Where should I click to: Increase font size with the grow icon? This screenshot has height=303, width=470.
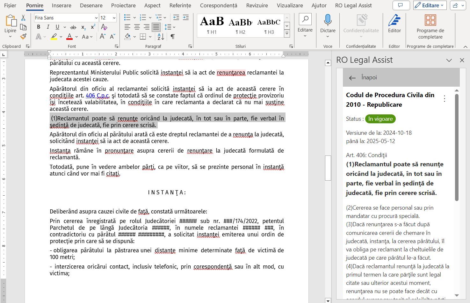point(103,37)
